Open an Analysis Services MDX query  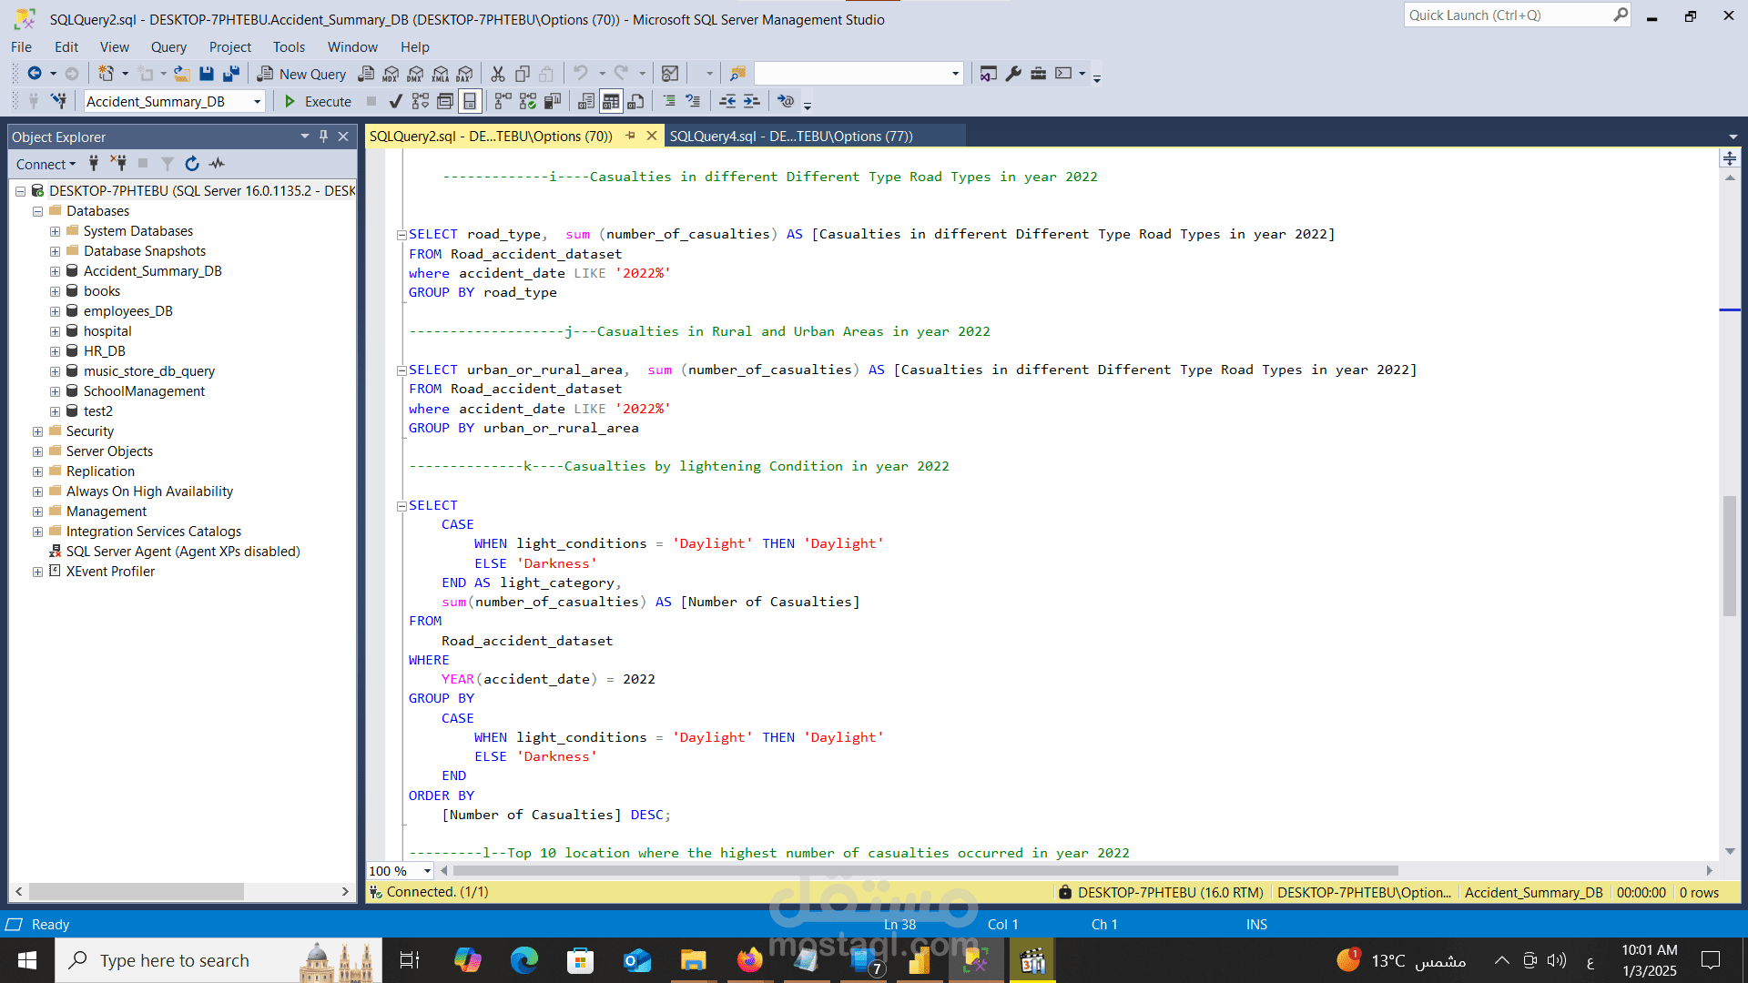[x=391, y=74]
